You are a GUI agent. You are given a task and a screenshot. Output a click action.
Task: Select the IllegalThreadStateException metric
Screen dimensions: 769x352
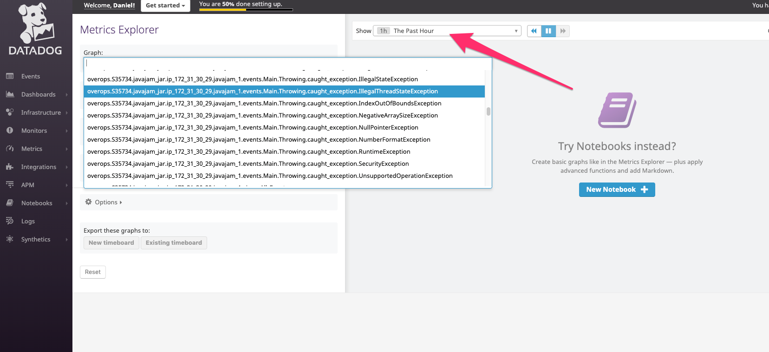(x=284, y=91)
